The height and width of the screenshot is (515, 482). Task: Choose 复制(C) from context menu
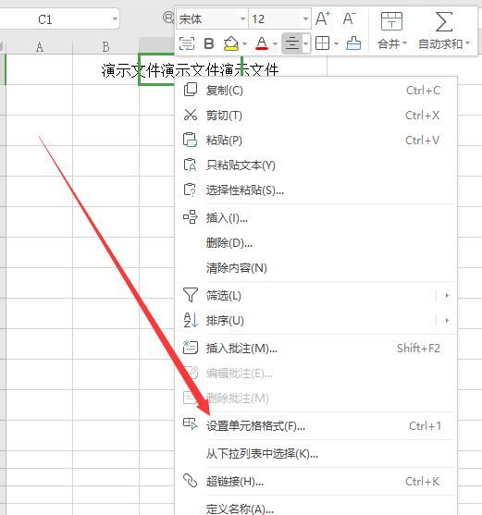[x=315, y=90]
